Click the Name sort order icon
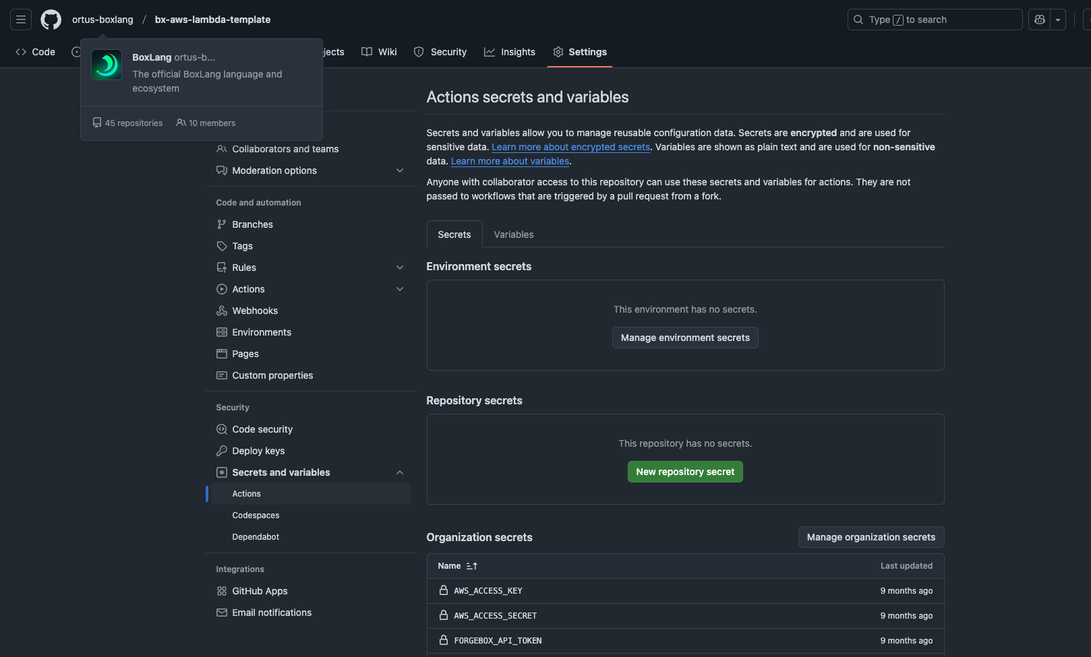 pos(471,566)
